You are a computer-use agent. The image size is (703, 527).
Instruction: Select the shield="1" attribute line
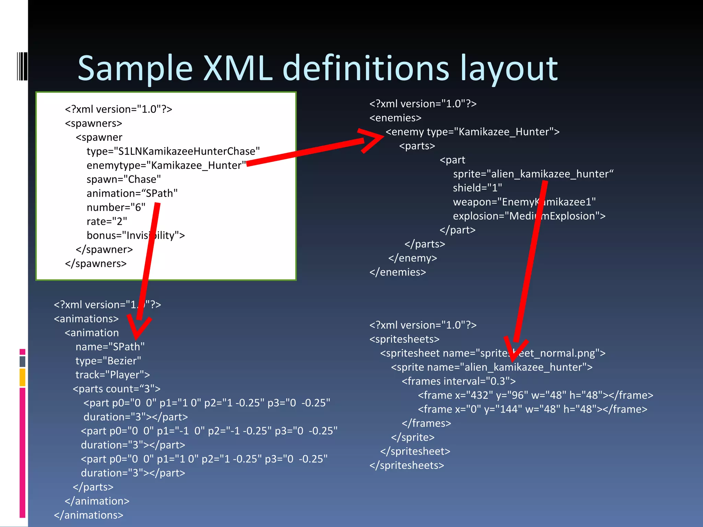[477, 188]
